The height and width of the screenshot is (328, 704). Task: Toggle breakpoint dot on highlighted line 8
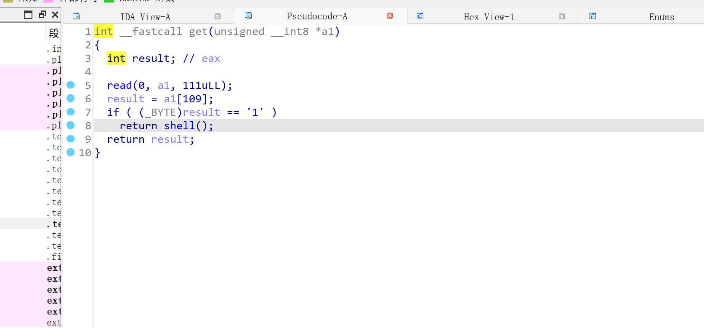point(71,125)
